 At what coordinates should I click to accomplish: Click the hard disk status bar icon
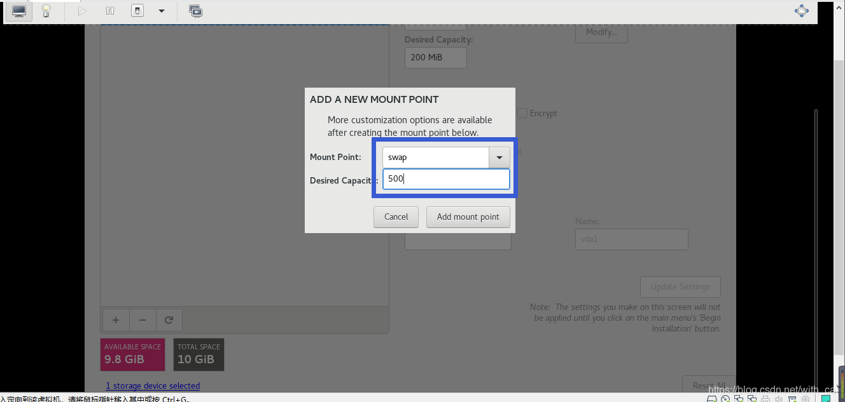(x=712, y=398)
